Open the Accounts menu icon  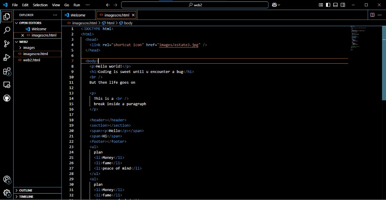(x=7, y=180)
